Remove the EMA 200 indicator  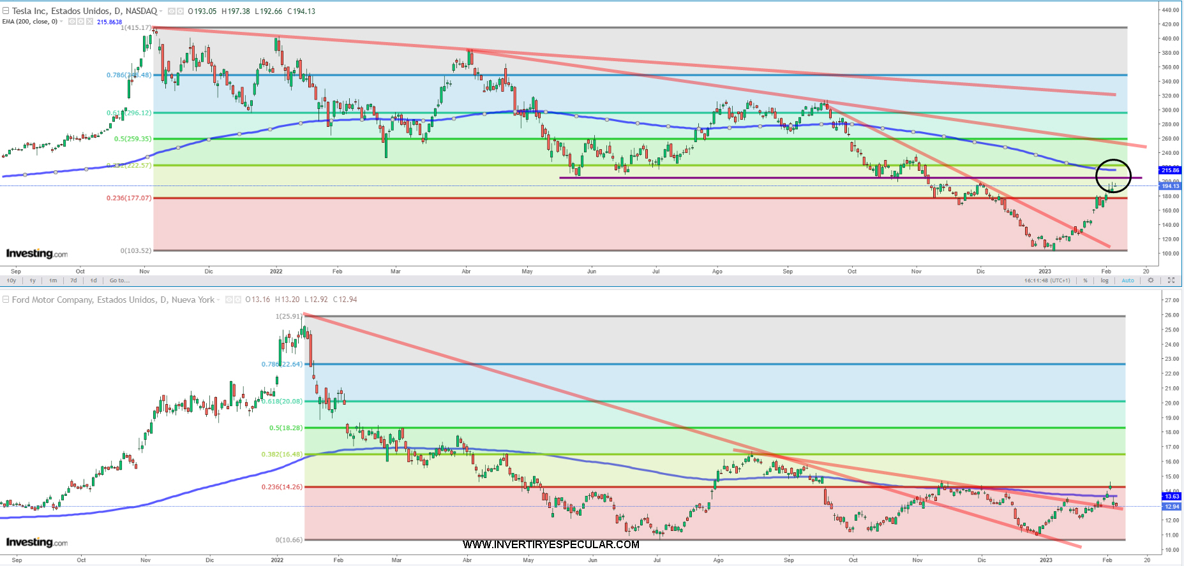90,22
